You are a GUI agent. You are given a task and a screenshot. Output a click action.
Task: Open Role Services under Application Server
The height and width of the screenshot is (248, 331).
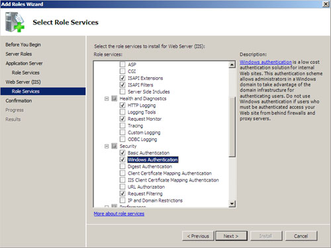coord(26,73)
